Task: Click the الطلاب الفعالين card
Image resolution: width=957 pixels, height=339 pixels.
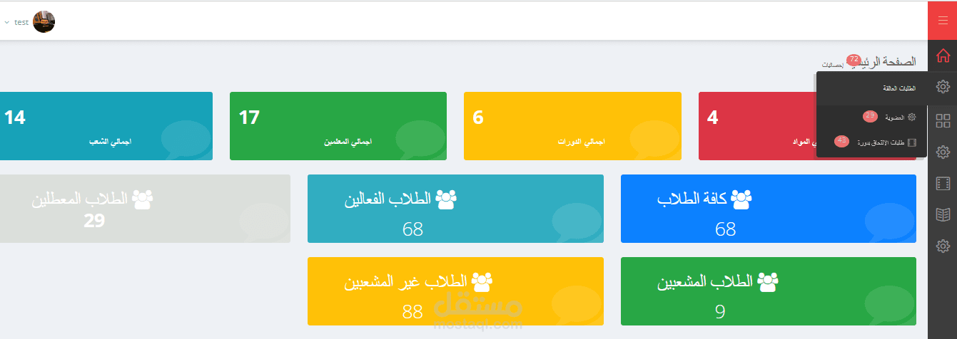Action: pos(455,209)
